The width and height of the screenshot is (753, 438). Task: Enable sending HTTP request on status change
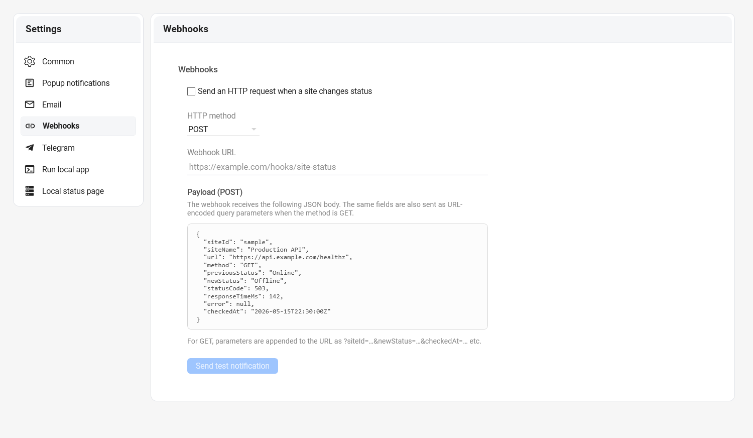coord(191,91)
